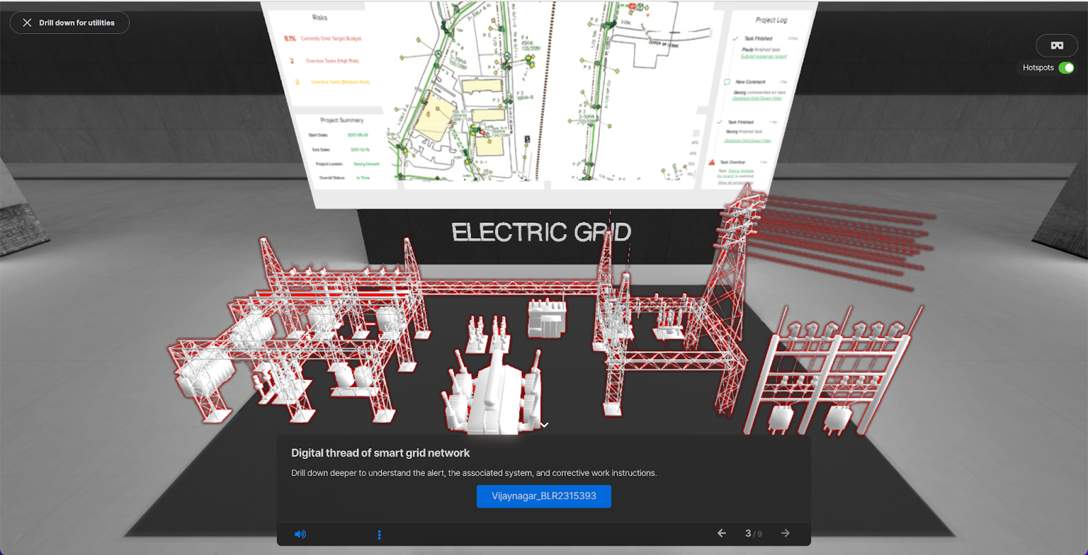Click the task overdue warning triangle

712,163
